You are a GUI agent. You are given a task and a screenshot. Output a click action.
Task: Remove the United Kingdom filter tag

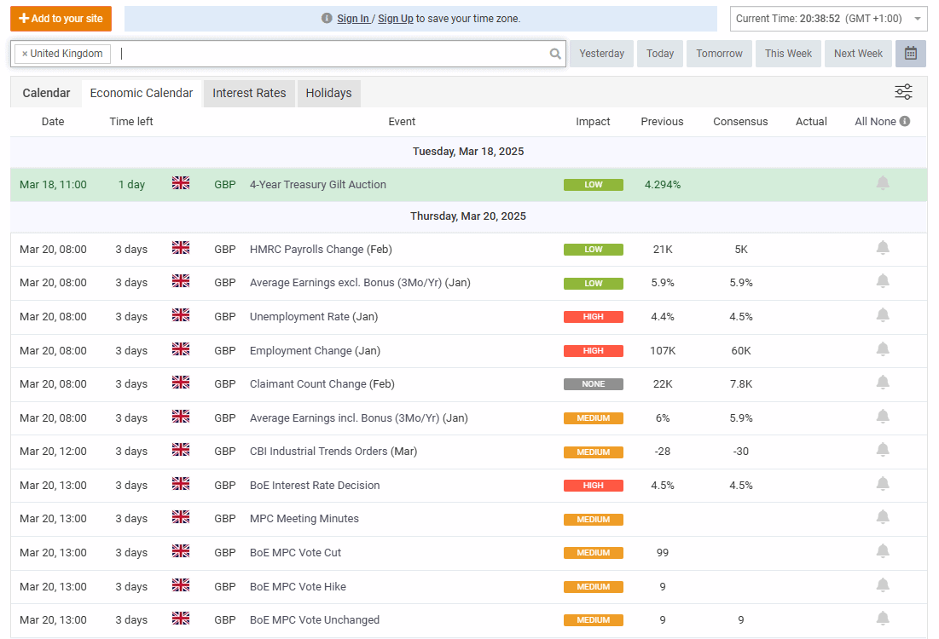(x=25, y=53)
